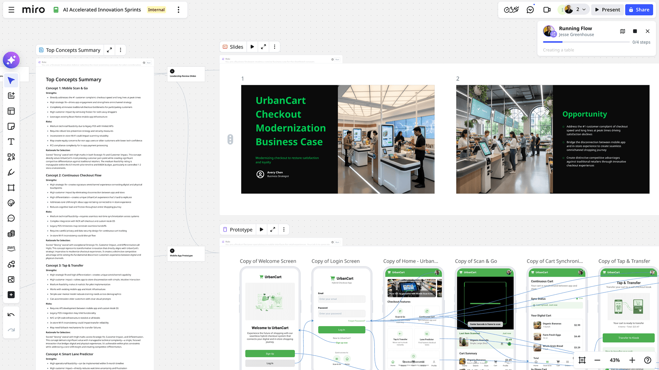Zoom in with the plus button
Image resolution: width=659 pixels, height=370 pixels.
pos(632,360)
